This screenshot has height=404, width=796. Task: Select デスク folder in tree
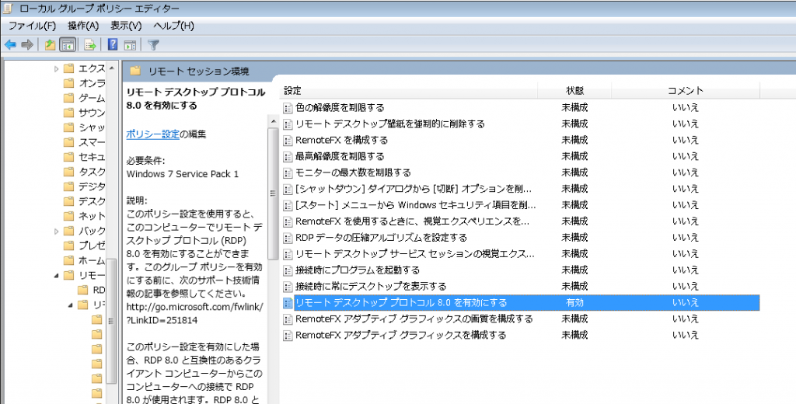(92, 201)
